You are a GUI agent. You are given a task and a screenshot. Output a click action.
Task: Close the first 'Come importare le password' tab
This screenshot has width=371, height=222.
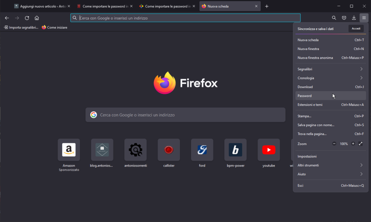point(131,6)
